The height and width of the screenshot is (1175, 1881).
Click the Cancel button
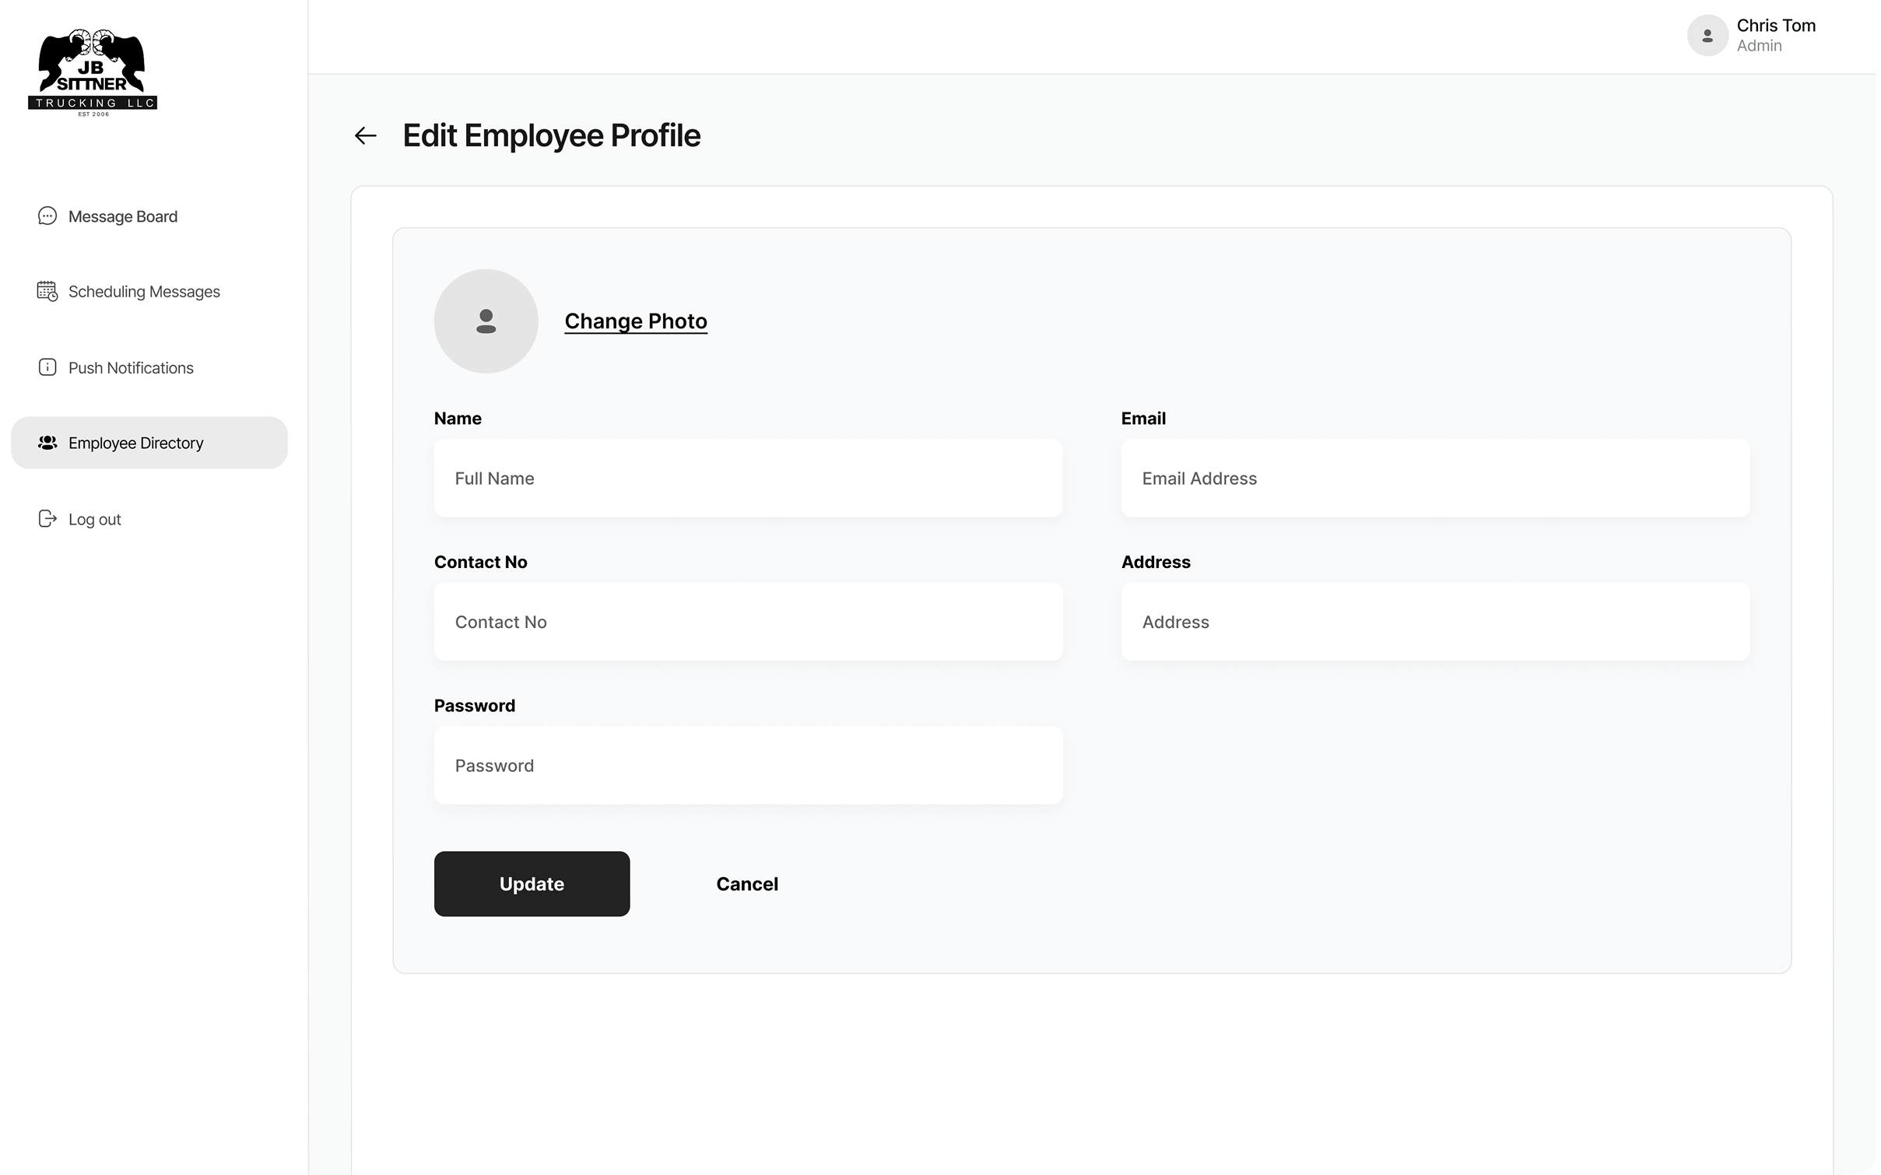click(747, 884)
